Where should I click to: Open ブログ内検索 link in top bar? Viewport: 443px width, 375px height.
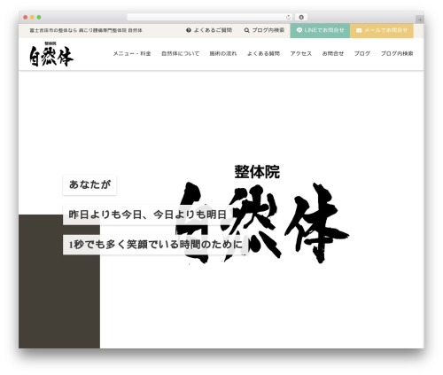click(x=264, y=30)
